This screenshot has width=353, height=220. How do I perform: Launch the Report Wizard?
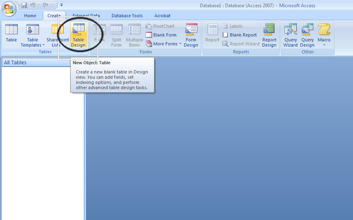coord(241,44)
